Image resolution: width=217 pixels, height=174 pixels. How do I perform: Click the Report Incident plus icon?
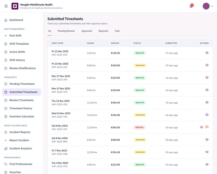(x=6, y=140)
